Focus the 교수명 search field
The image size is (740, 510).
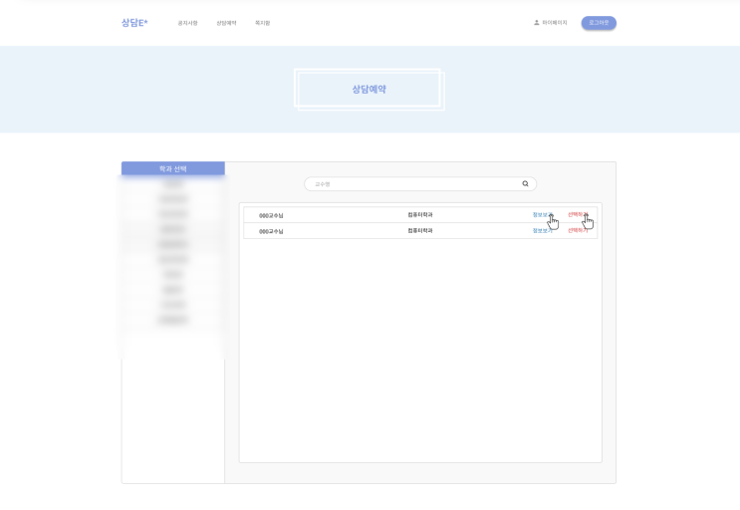[420, 184]
